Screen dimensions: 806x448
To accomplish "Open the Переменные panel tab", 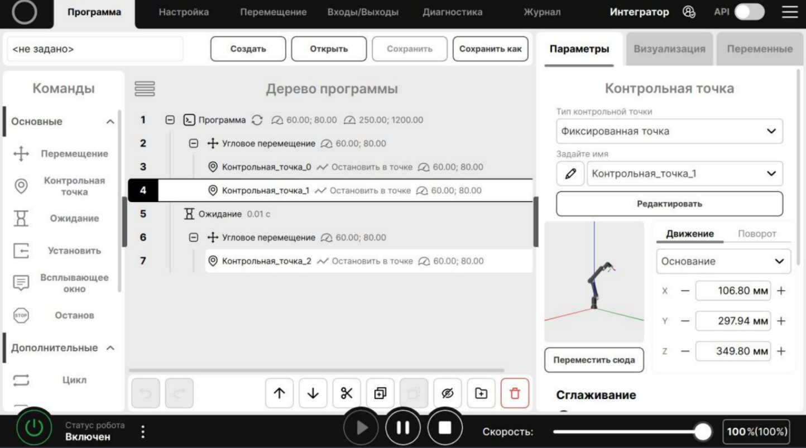I will click(760, 49).
